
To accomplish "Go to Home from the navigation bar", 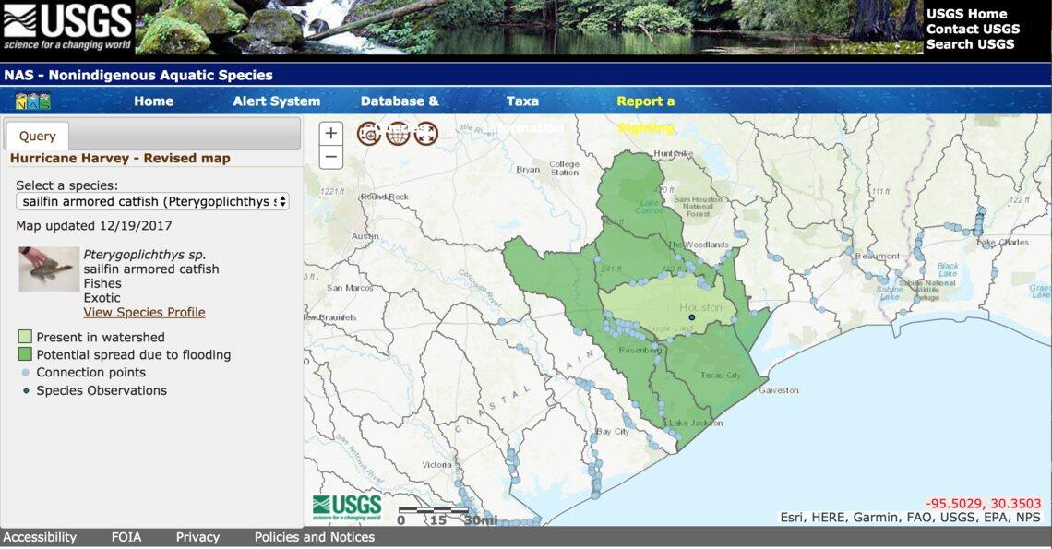I will click(153, 101).
